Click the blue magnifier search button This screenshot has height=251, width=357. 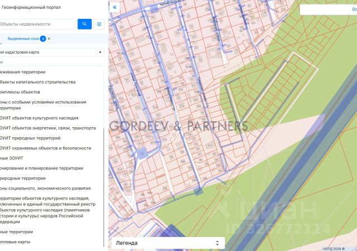click(x=84, y=24)
